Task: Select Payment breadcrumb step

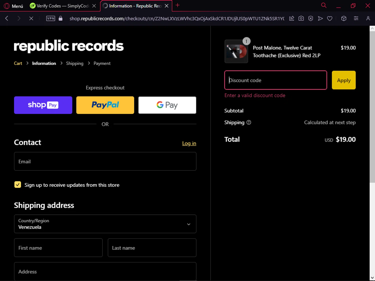Action: (102, 63)
